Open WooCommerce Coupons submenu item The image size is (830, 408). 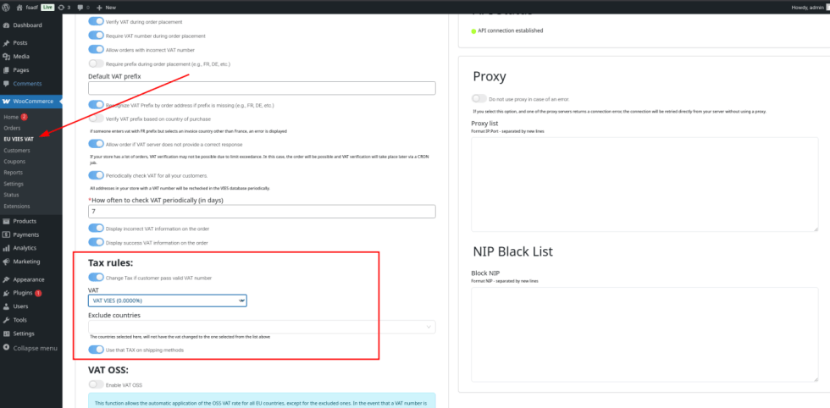(14, 162)
